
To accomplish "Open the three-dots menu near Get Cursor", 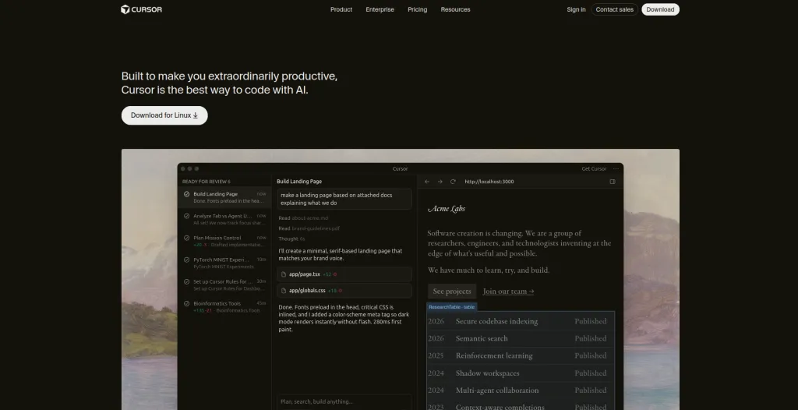I will pos(616,168).
